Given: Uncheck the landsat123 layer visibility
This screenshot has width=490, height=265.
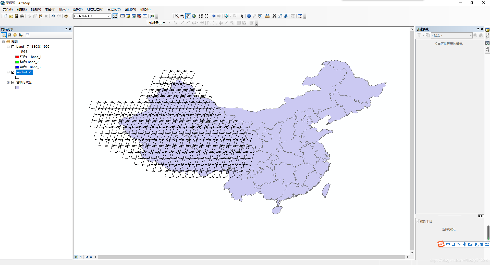Looking at the screenshot, I should [13, 72].
